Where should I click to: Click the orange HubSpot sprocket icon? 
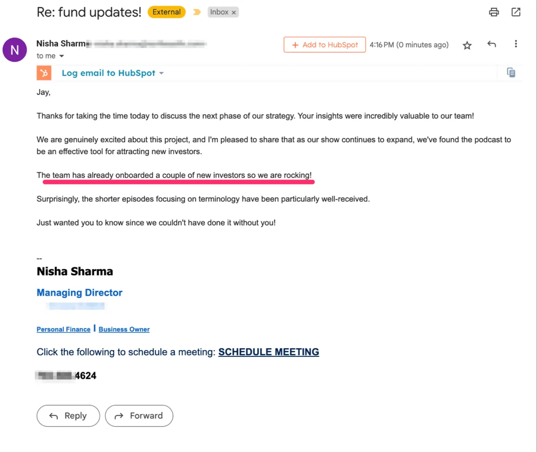44,73
